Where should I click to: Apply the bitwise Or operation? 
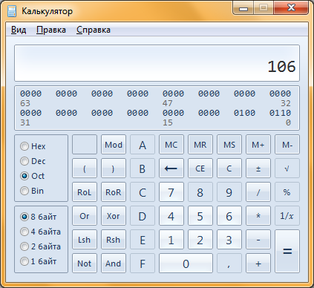tap(85, 216)
